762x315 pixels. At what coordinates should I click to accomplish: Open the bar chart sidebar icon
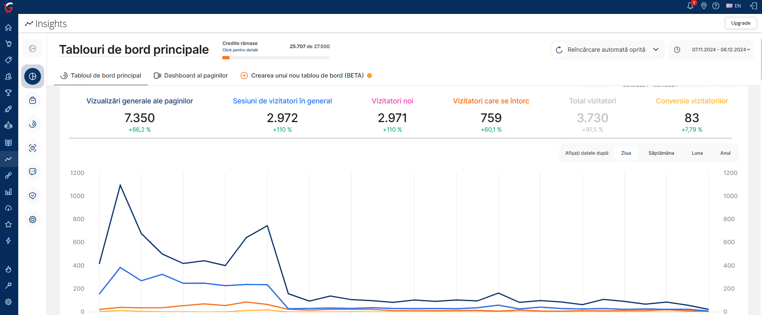[x=8, y=192]
